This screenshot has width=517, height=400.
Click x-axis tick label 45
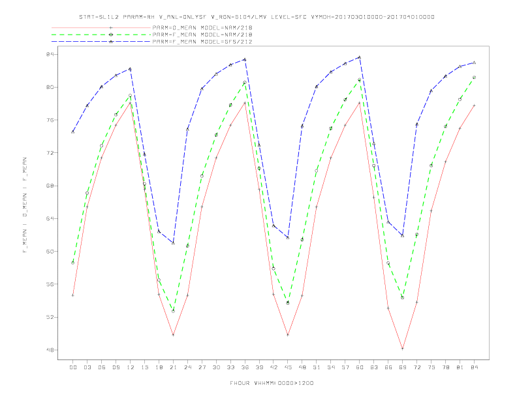pos(288,367)
